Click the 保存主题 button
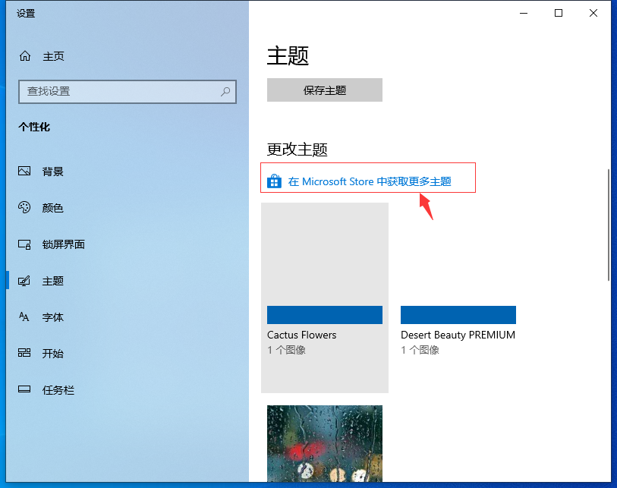Screen dimensions: 617x488 (x=324, y=90)
